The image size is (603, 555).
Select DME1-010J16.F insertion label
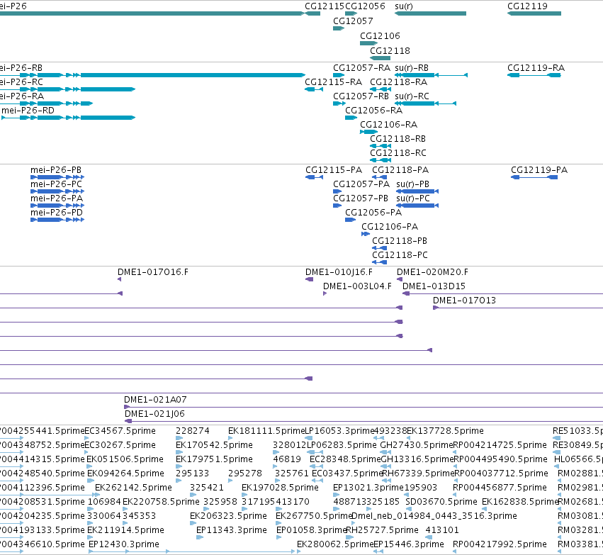pyautogui.click(x=339, y=272)
